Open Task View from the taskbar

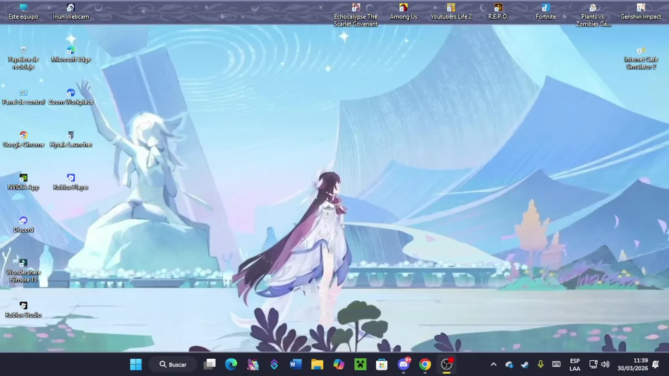[x=210, y=365]
